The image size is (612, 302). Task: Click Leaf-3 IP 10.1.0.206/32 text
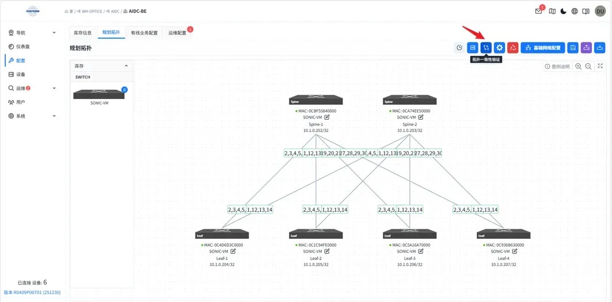coord(410,265)
